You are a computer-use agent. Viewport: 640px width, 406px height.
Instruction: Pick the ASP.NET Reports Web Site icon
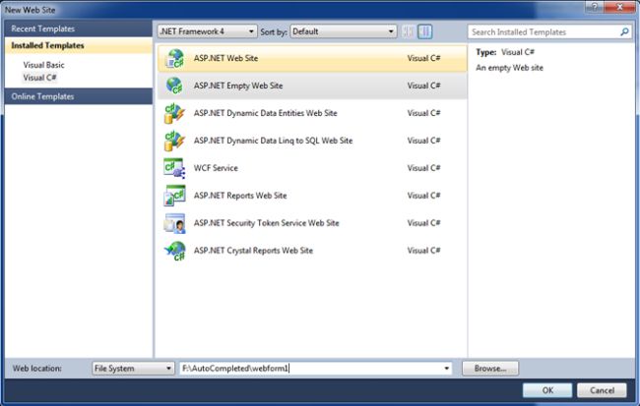click(174, 196)
